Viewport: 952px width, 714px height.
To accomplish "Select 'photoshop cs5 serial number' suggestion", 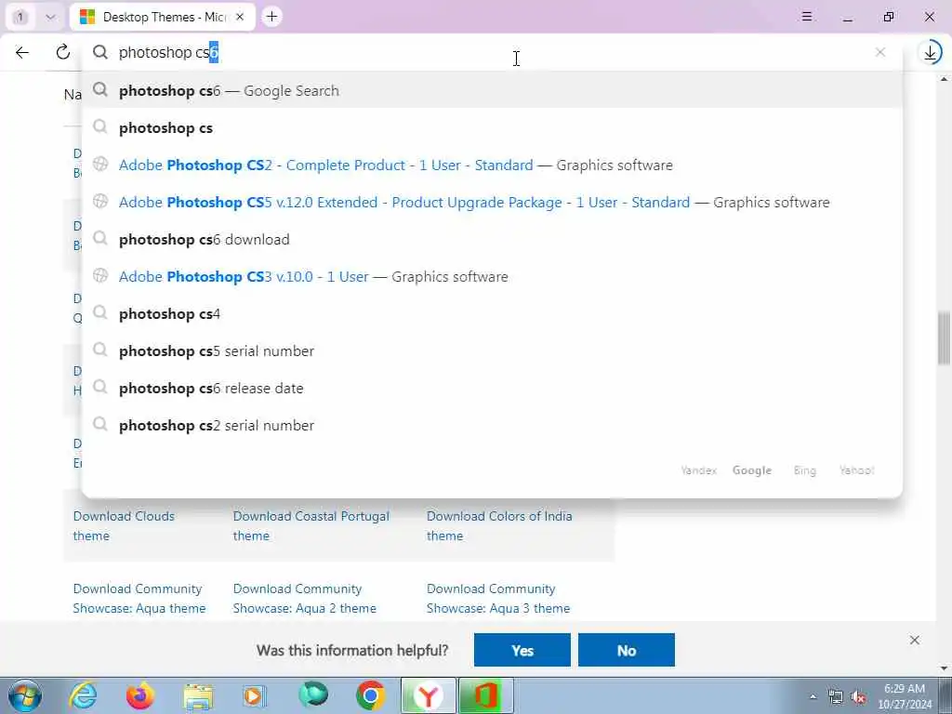I will tap(492, 350).
